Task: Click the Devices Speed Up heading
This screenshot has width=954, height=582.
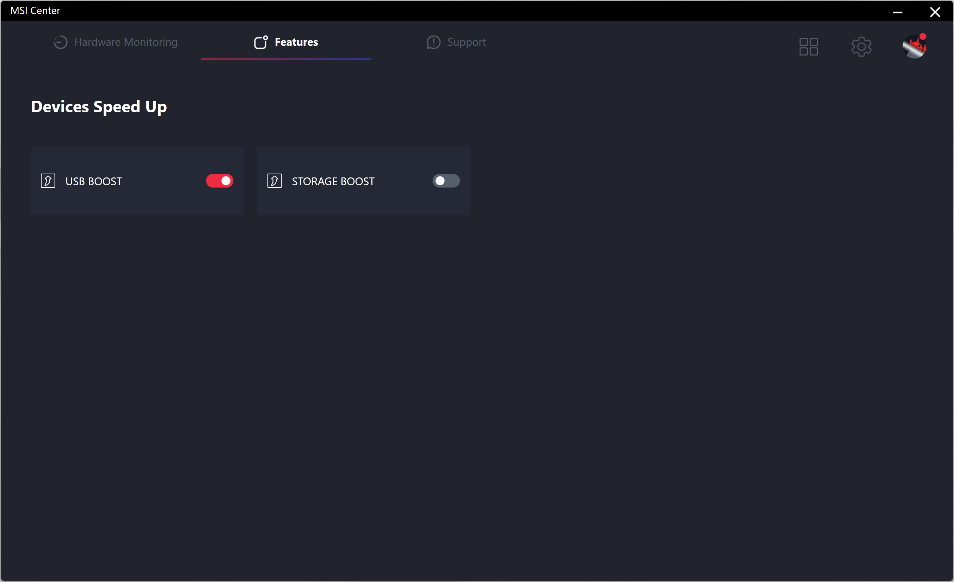Action: 99,107
